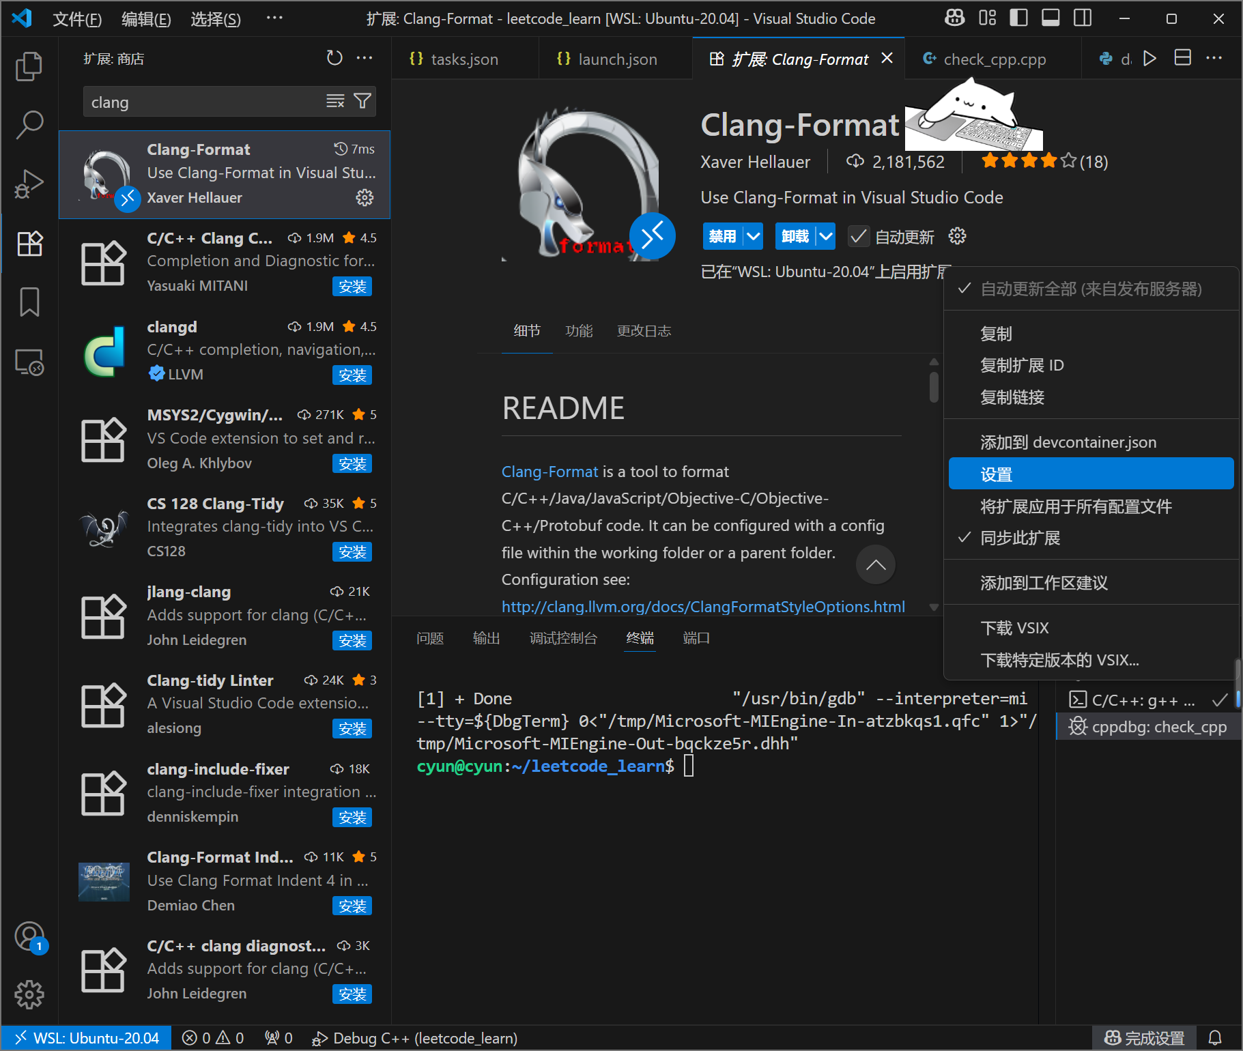Refresh the extensions marketplace list
The image size is (1243, 1051).
[x=334, y=58]
